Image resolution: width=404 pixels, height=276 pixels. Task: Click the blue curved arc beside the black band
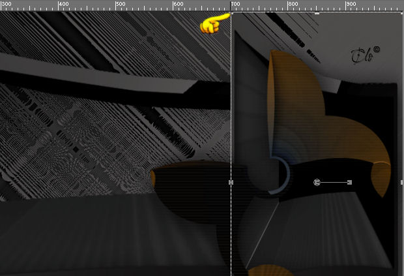pos(282,176)
